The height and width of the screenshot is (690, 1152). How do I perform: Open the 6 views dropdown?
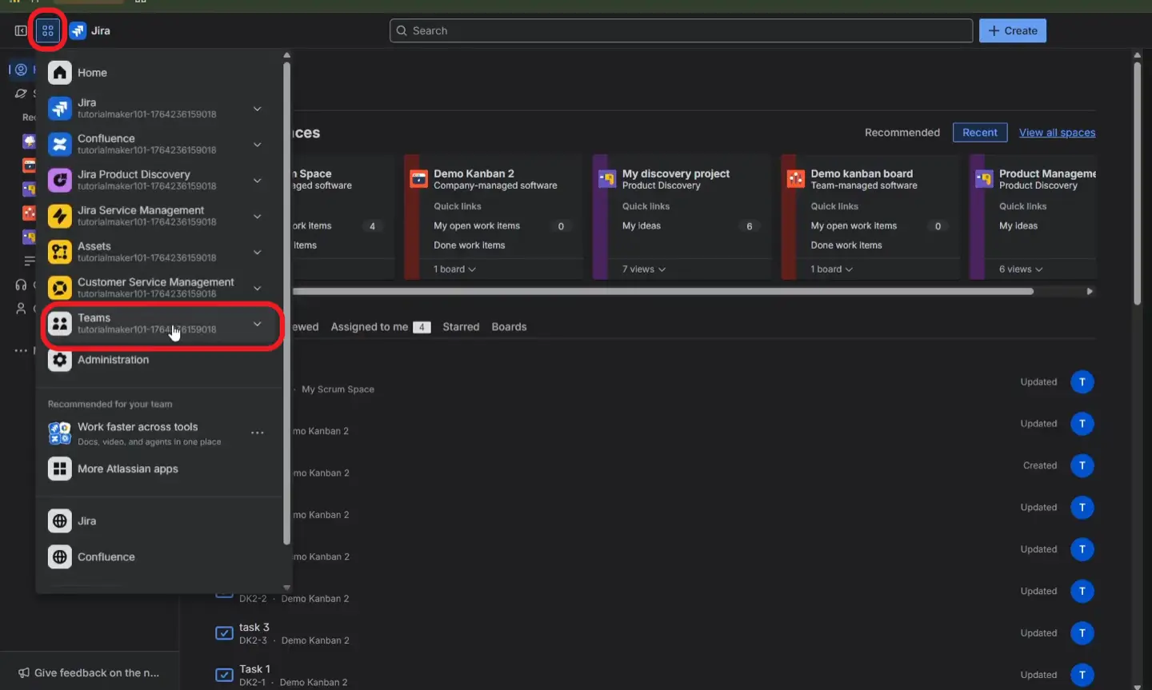[x=1021, y=269]
